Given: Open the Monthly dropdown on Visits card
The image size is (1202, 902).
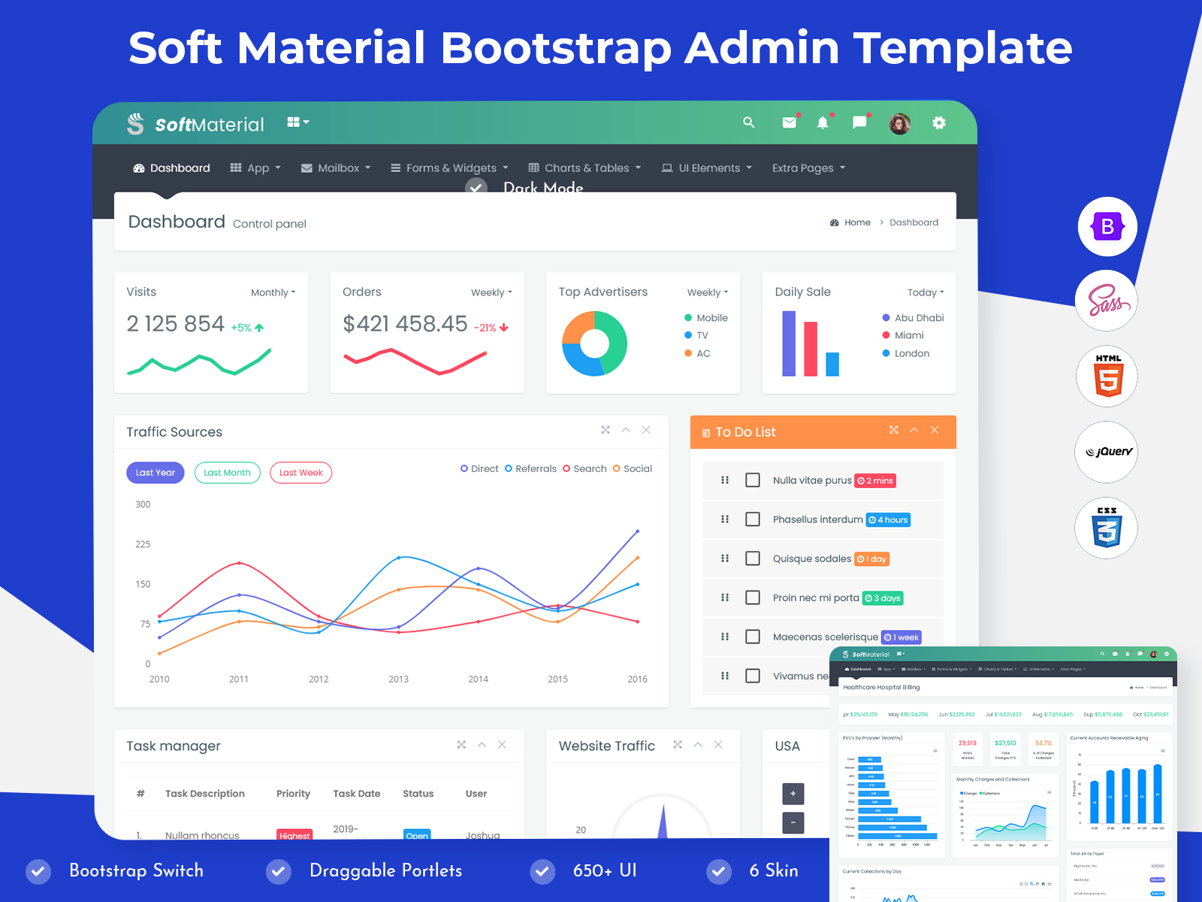Looking at the screenshot, I should (273, 292).
